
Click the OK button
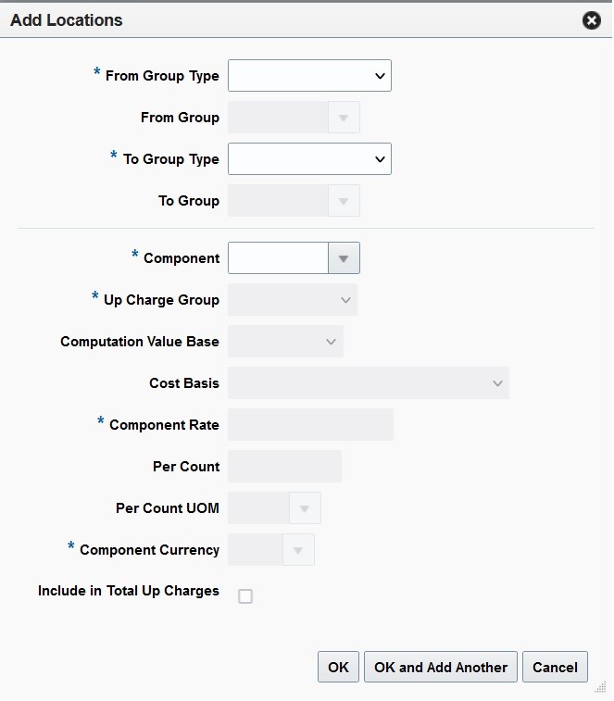coord(338,667)
